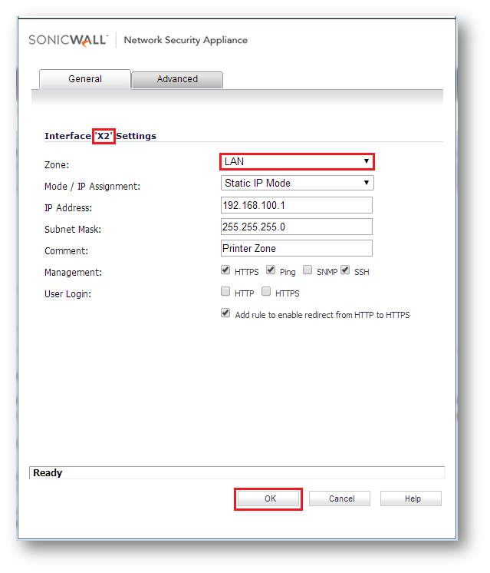Uncheck the Management HTTPS checkbox

click(225, 270)
